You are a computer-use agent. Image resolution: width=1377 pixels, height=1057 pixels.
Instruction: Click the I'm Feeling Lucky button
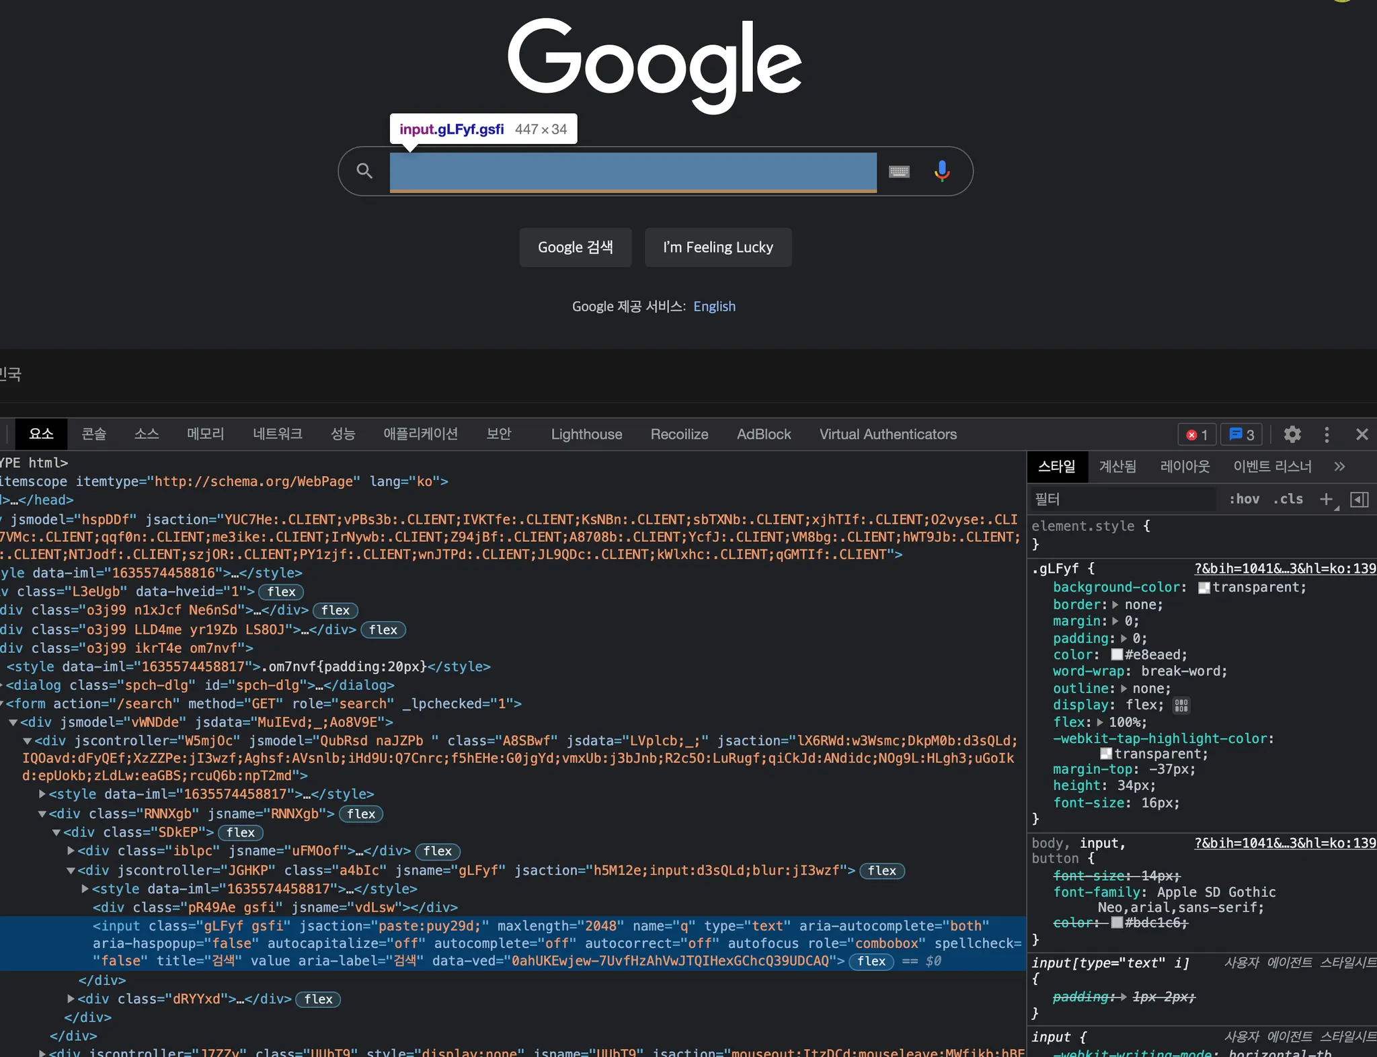[x=717, y=247]
